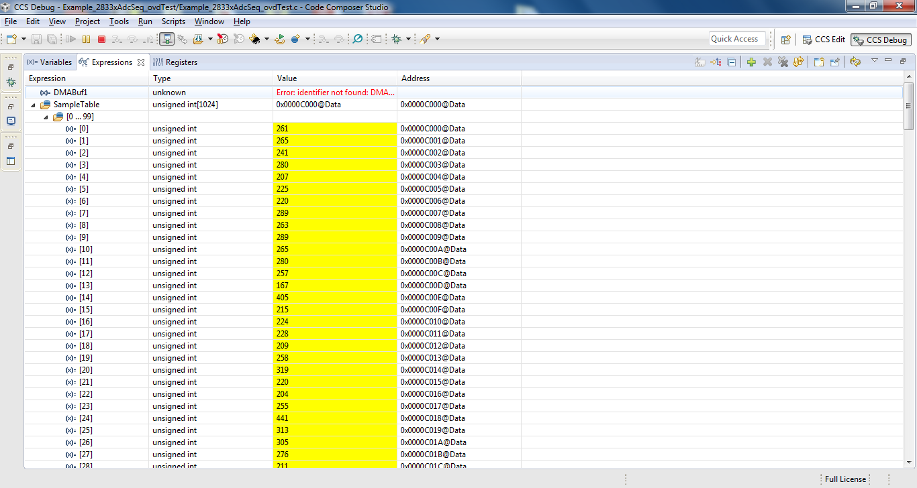Click the Quick Access search field
This screenshot has width=917, height=488.
coord(737,39)
